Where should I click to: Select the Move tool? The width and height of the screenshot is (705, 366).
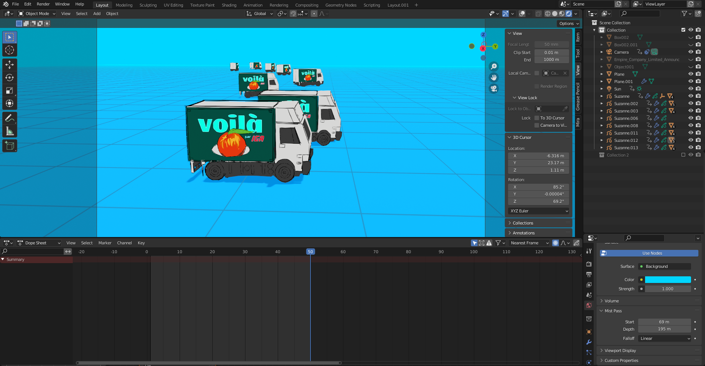pyautogui.click(x=10, y=65)
